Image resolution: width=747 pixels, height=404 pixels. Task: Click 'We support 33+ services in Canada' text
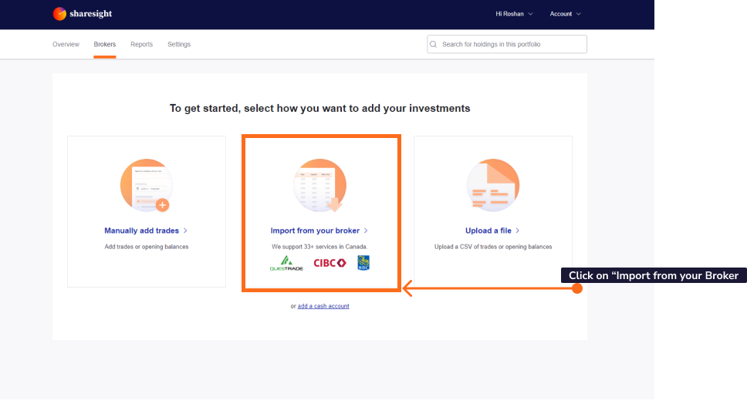tap(319, 247)
